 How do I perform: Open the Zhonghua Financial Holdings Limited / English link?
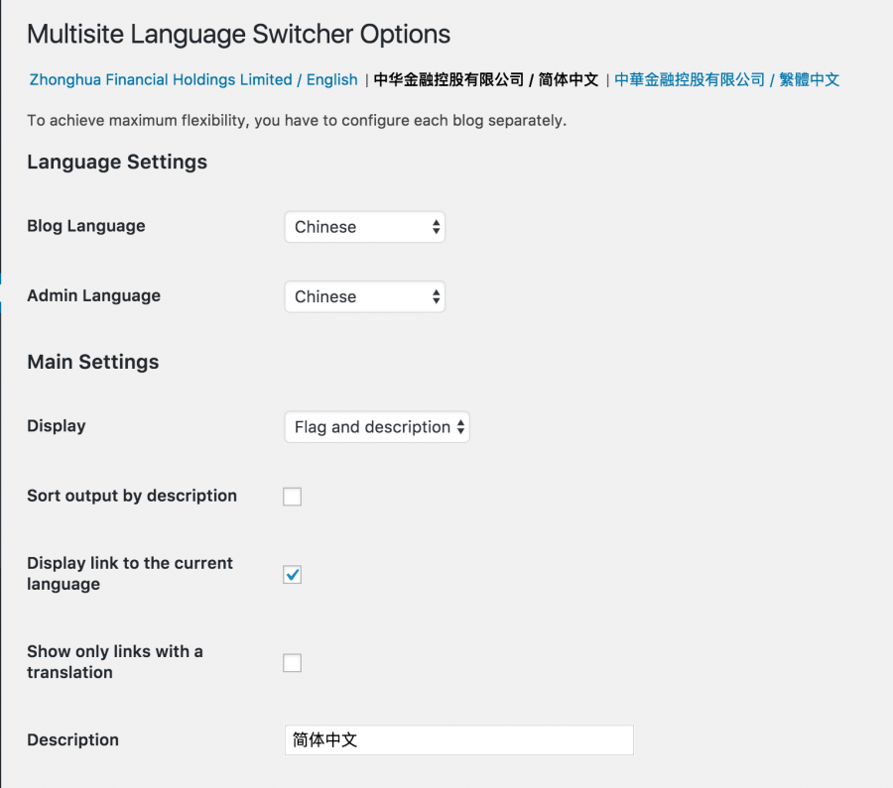coord(192,79)
